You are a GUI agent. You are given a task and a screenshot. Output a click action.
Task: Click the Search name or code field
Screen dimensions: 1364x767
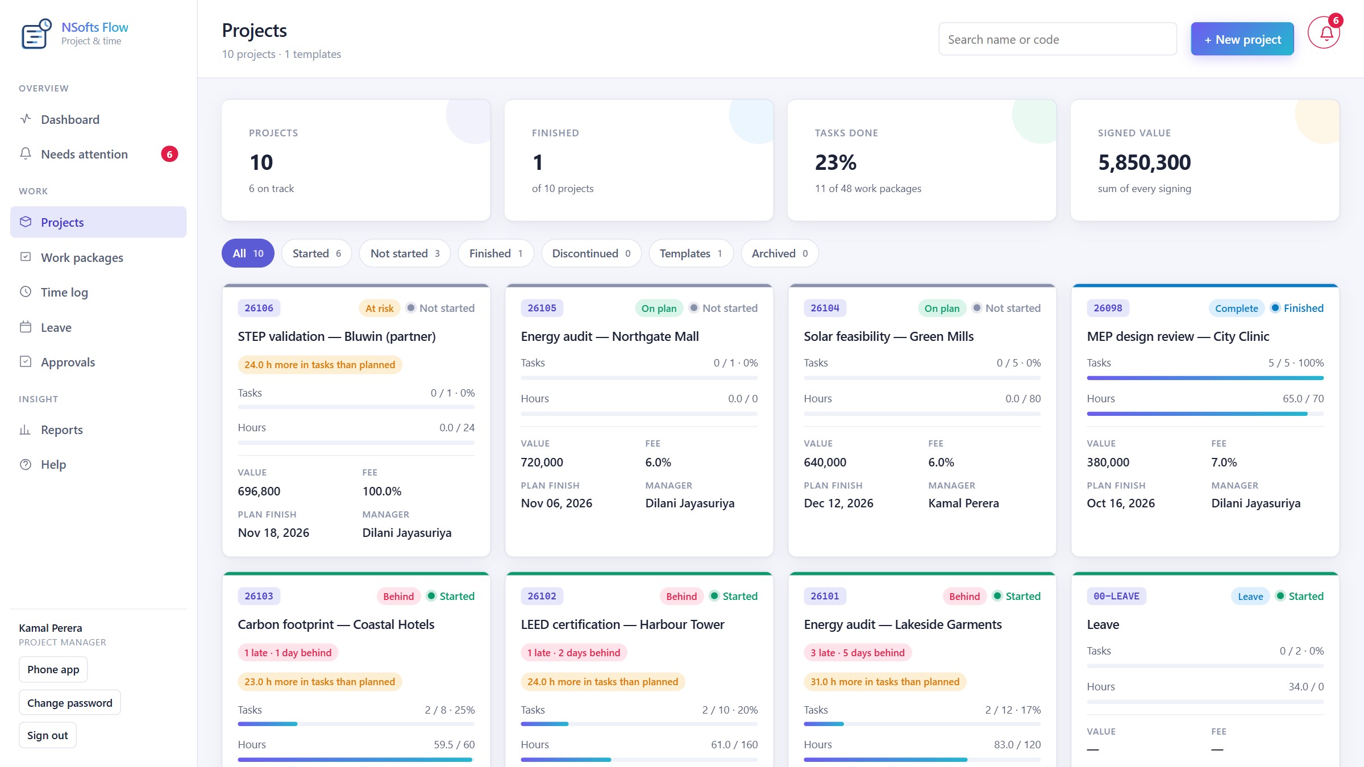click(x=1058, y=39)
